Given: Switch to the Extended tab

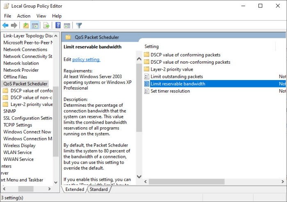Looking at the screenshot, I should pyautogui.click(x=75, y=189).
